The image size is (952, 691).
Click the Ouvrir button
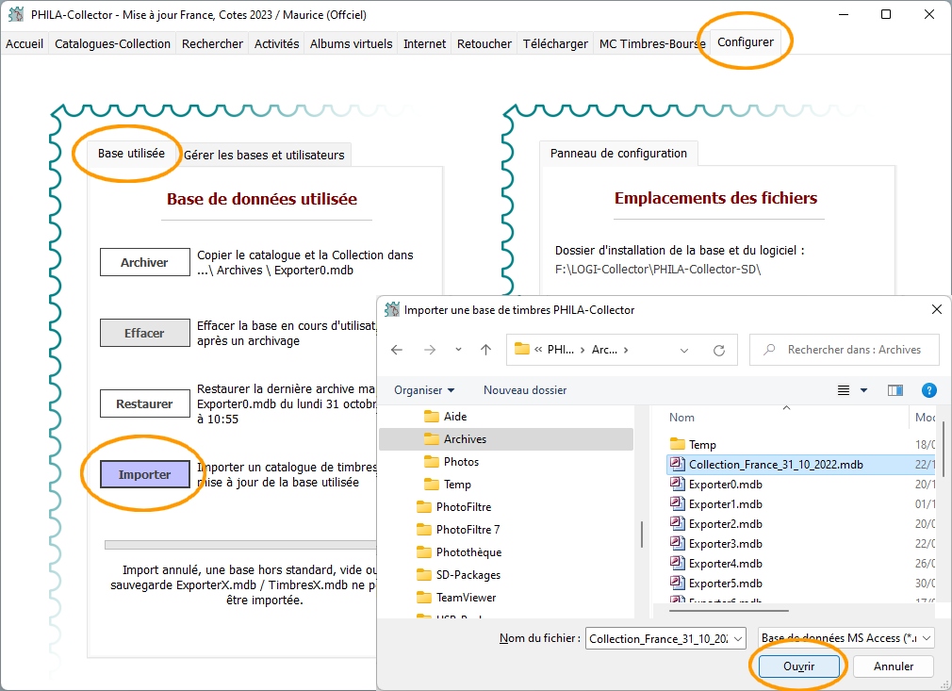coord(799,666)
